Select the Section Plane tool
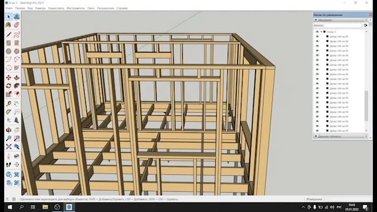This screenshot has width=377, height=212. (16, 165)
